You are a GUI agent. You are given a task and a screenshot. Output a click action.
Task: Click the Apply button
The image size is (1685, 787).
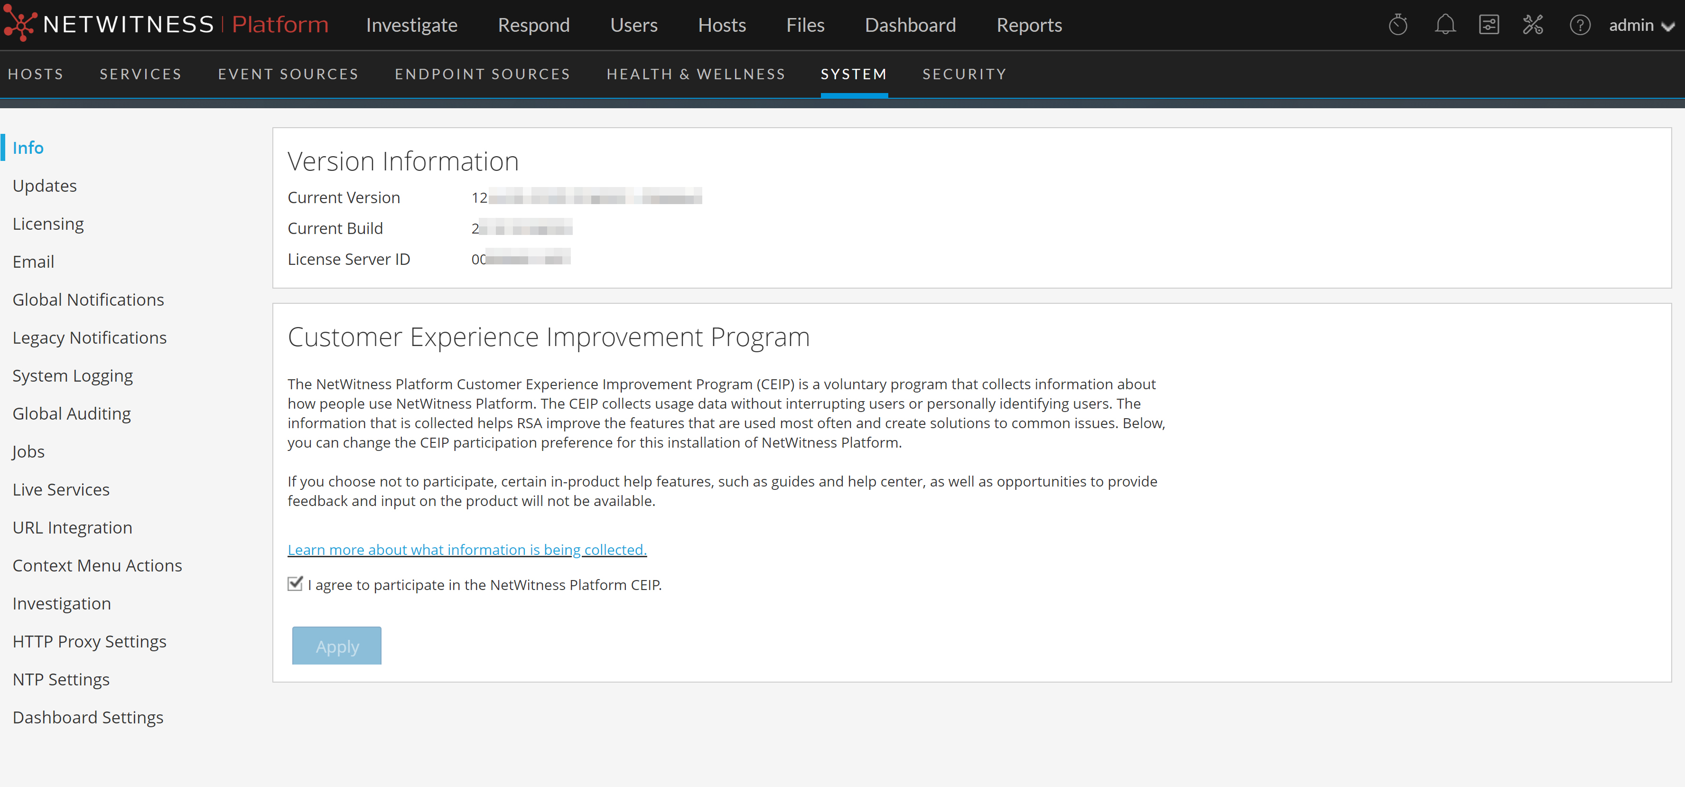[336, 645]
